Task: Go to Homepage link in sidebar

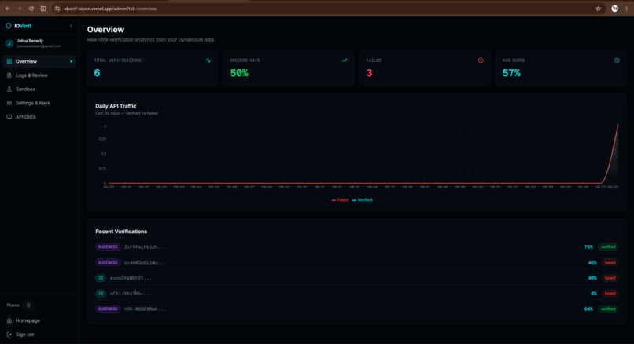Action: click(39, 320)
